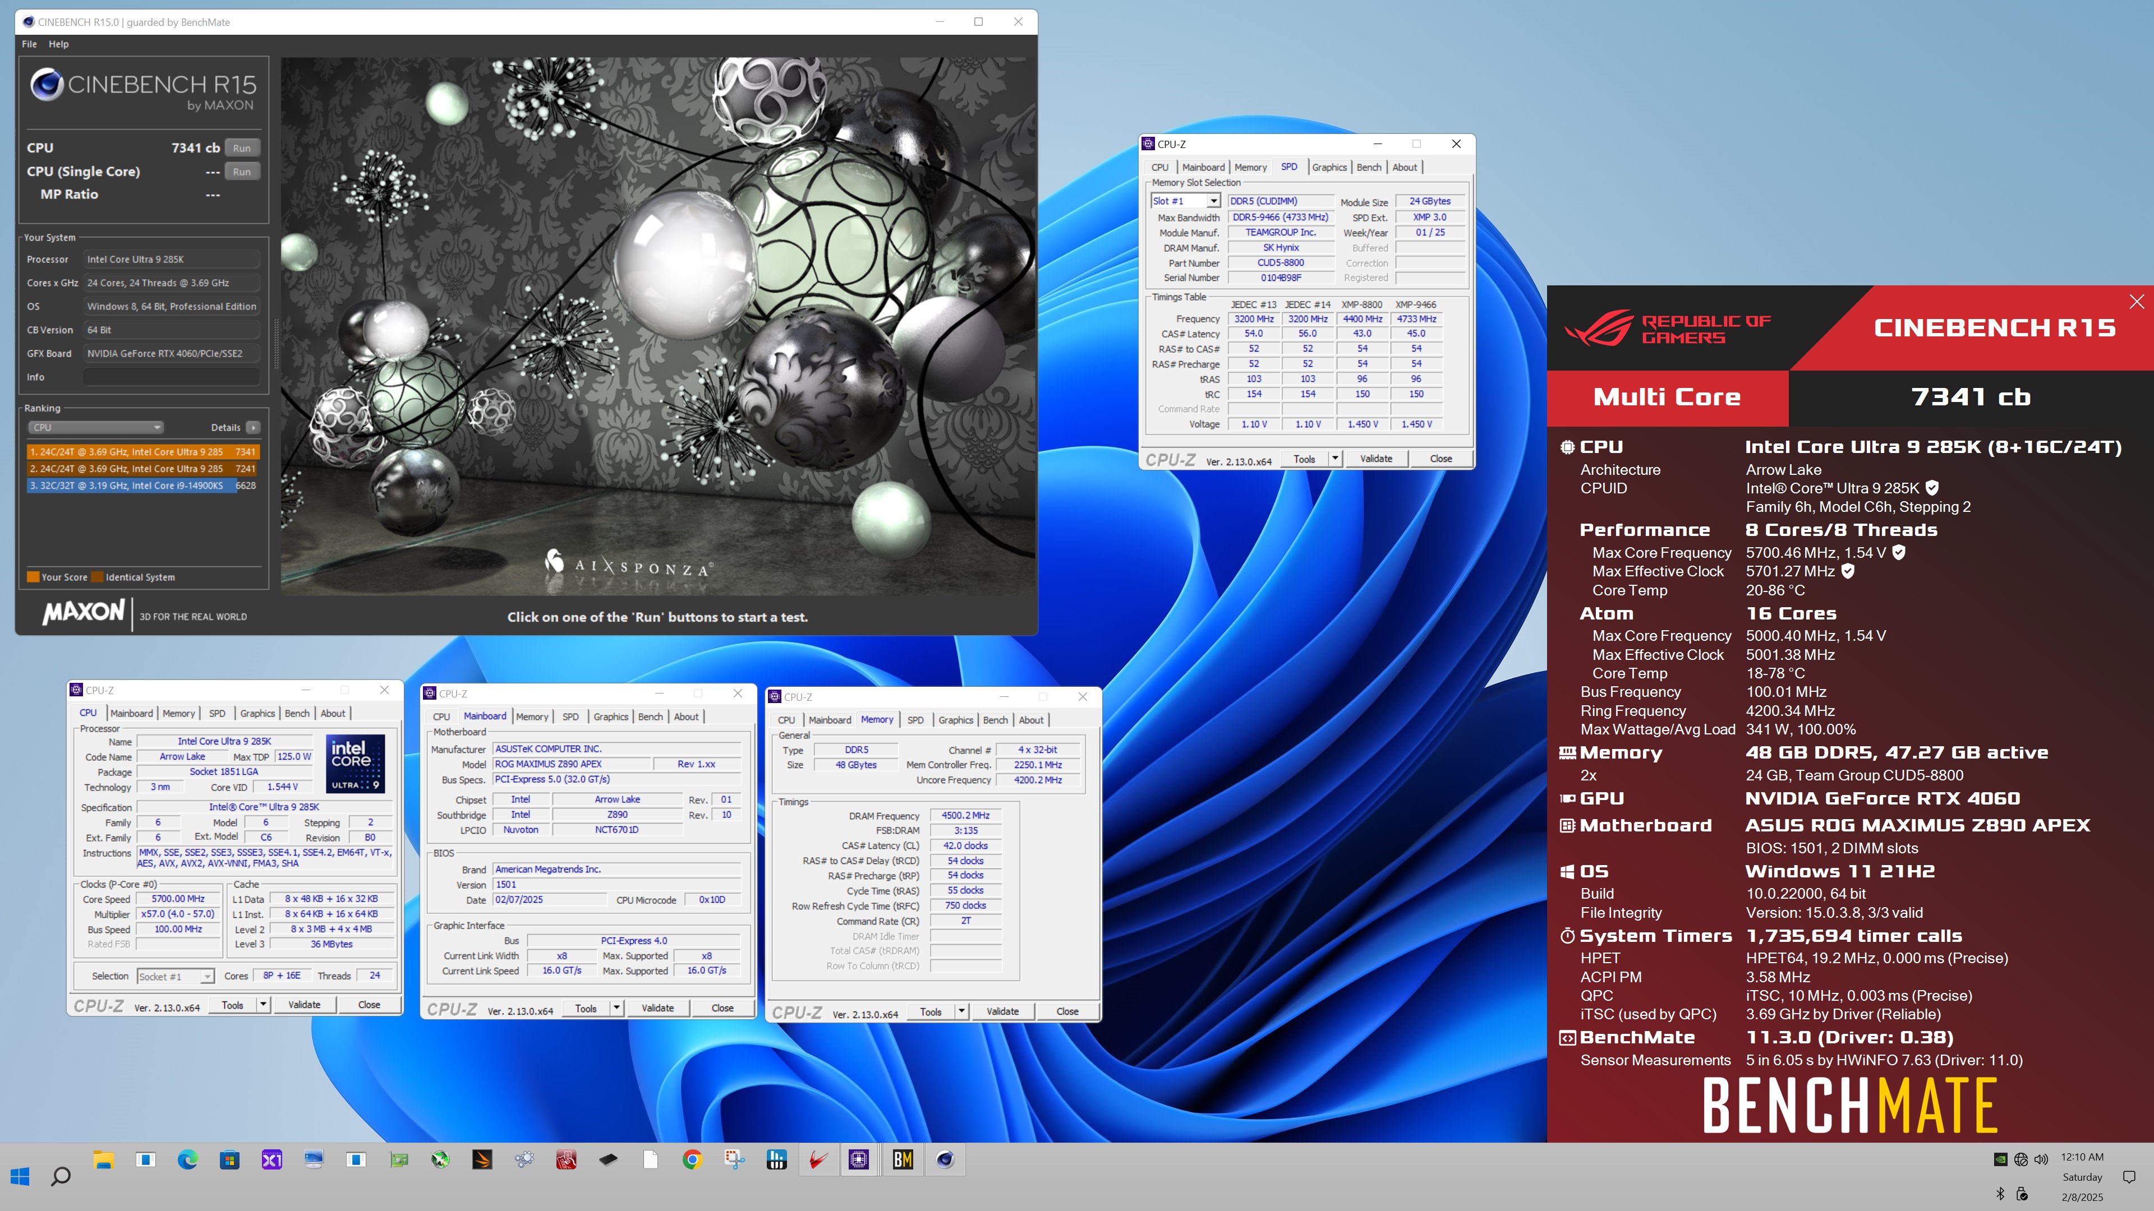Image resolution: width=2154 pixels, height=1211 pixels.
Task: Open Safely Remove Hardware USB tray icon
Action: pyautogui.click(x=2022, y=1194)
